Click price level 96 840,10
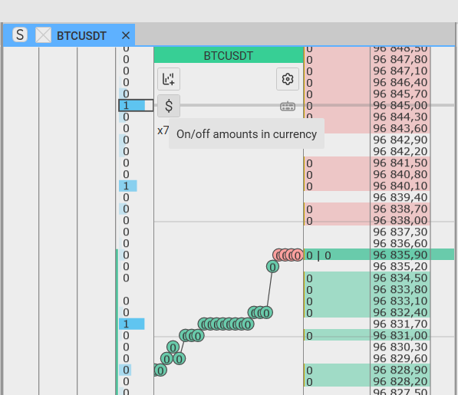Screen dimensions: 458x395 (x=400, y=186)
